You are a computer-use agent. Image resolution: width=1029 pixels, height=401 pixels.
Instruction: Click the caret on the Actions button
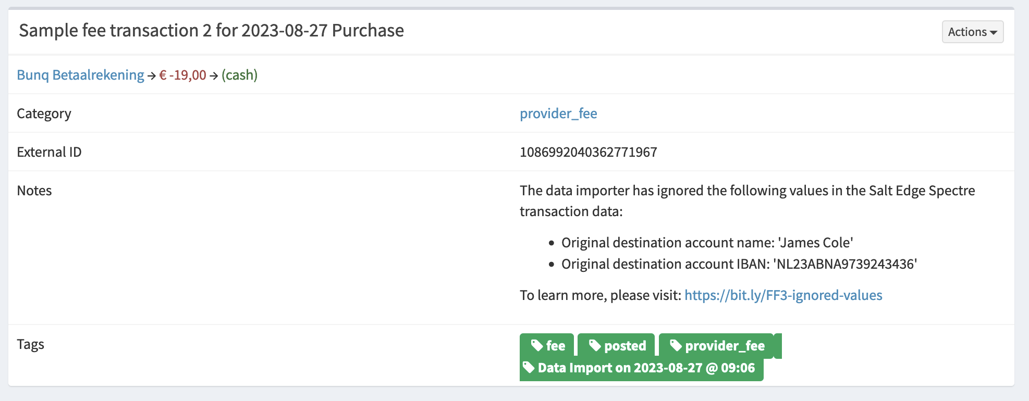(995, 32)
